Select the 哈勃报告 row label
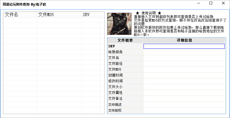This screenshot has height=118, width=230. coord(125,52)
